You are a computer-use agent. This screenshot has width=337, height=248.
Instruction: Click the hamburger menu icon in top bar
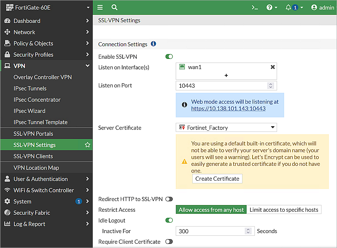pyautogui.click(x=100, y=7)
